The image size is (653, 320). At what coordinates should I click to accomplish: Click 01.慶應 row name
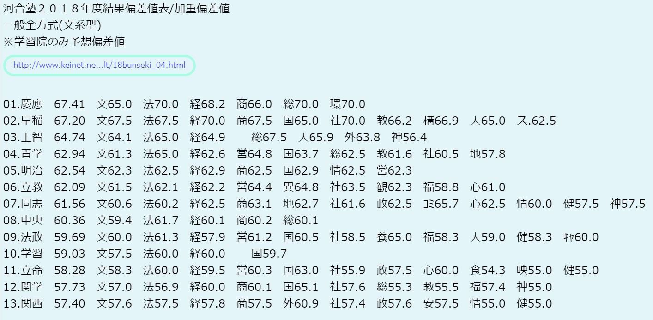pyautogui.click(x=23, y=104)
